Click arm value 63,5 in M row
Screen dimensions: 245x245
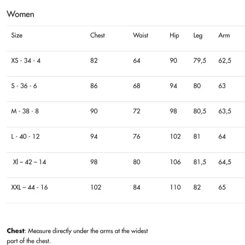pyautogui.click(x=225, y=111)
